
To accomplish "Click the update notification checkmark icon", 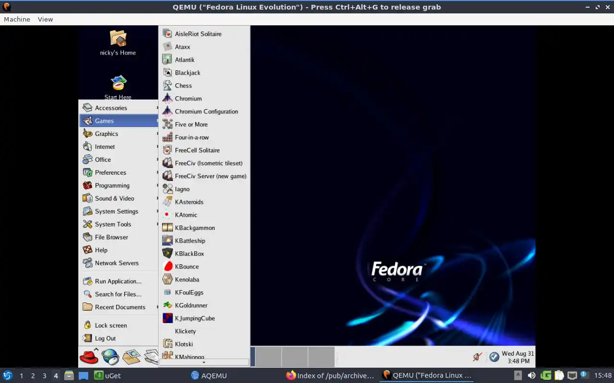I will (x=494, y=357).
